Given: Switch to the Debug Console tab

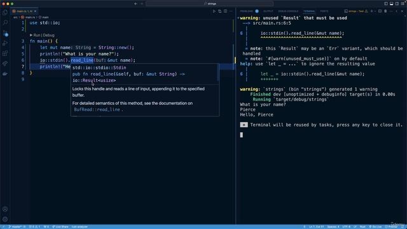Looking at the screenshot, I should click(288, 11).
